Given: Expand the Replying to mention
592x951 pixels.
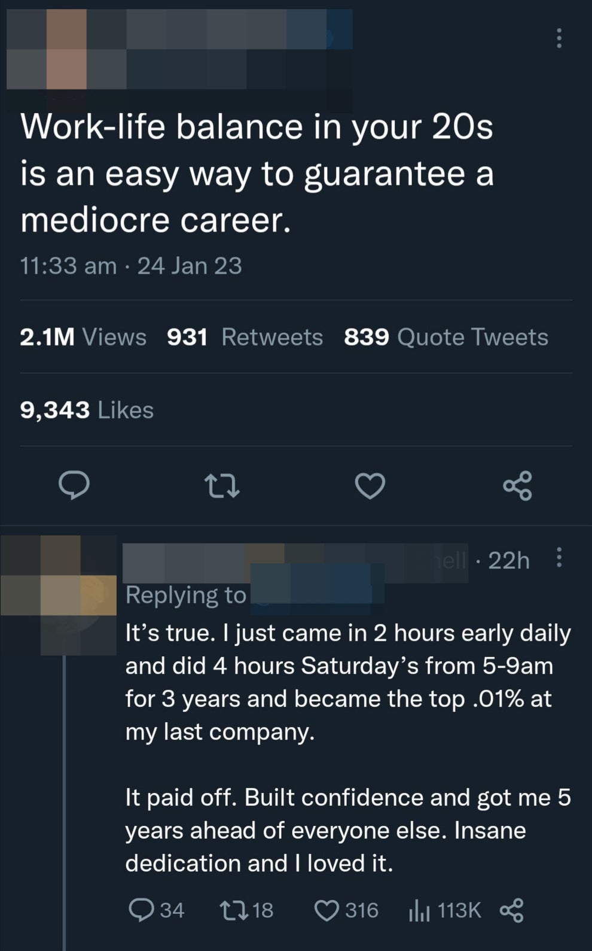Looking at the screenshot, I should [317, 593].
